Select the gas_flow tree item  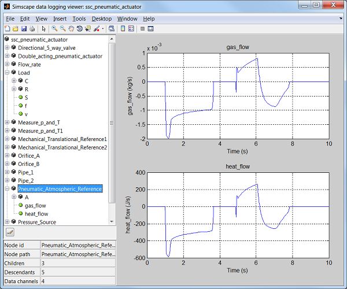click(x=35, y=205)
